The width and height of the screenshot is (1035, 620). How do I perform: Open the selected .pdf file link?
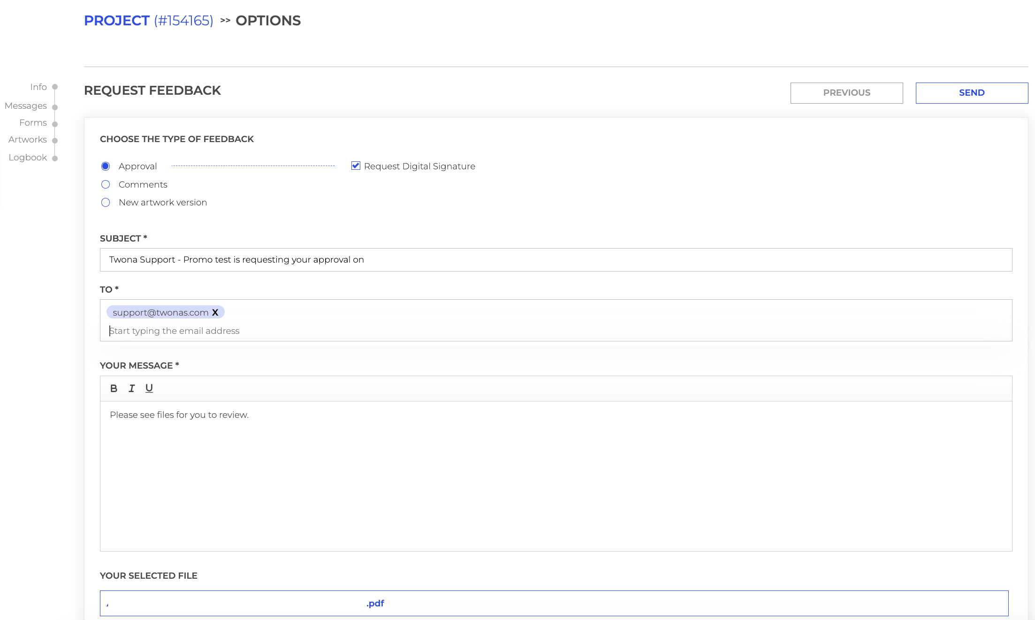375,604
